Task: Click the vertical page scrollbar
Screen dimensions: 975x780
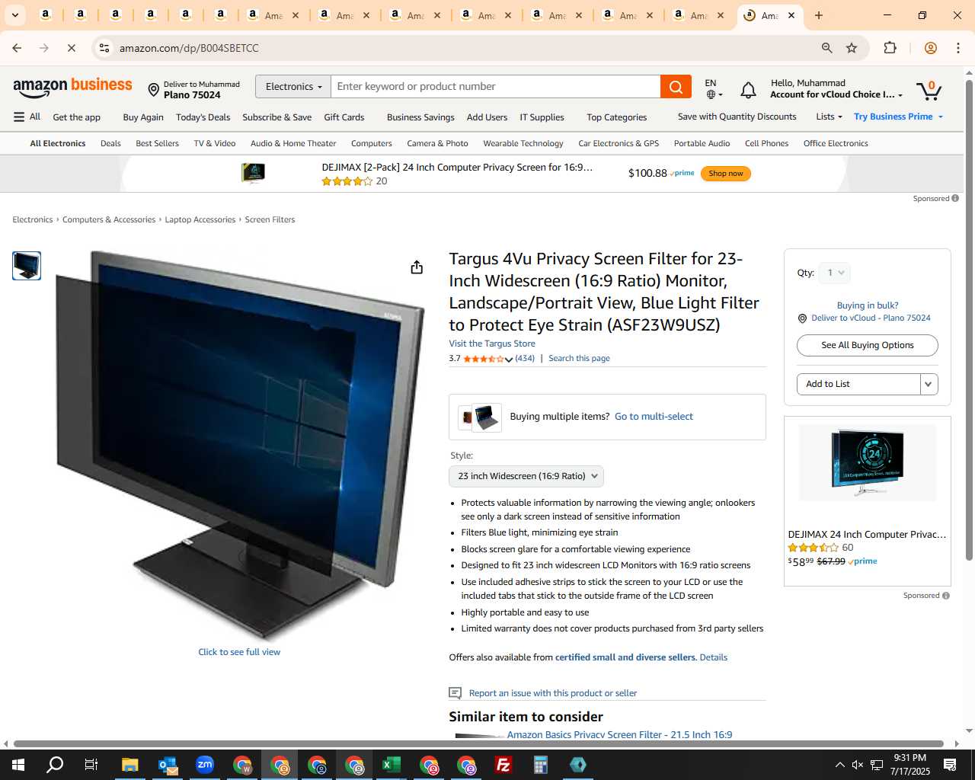Action: click(x=969, y=320)
